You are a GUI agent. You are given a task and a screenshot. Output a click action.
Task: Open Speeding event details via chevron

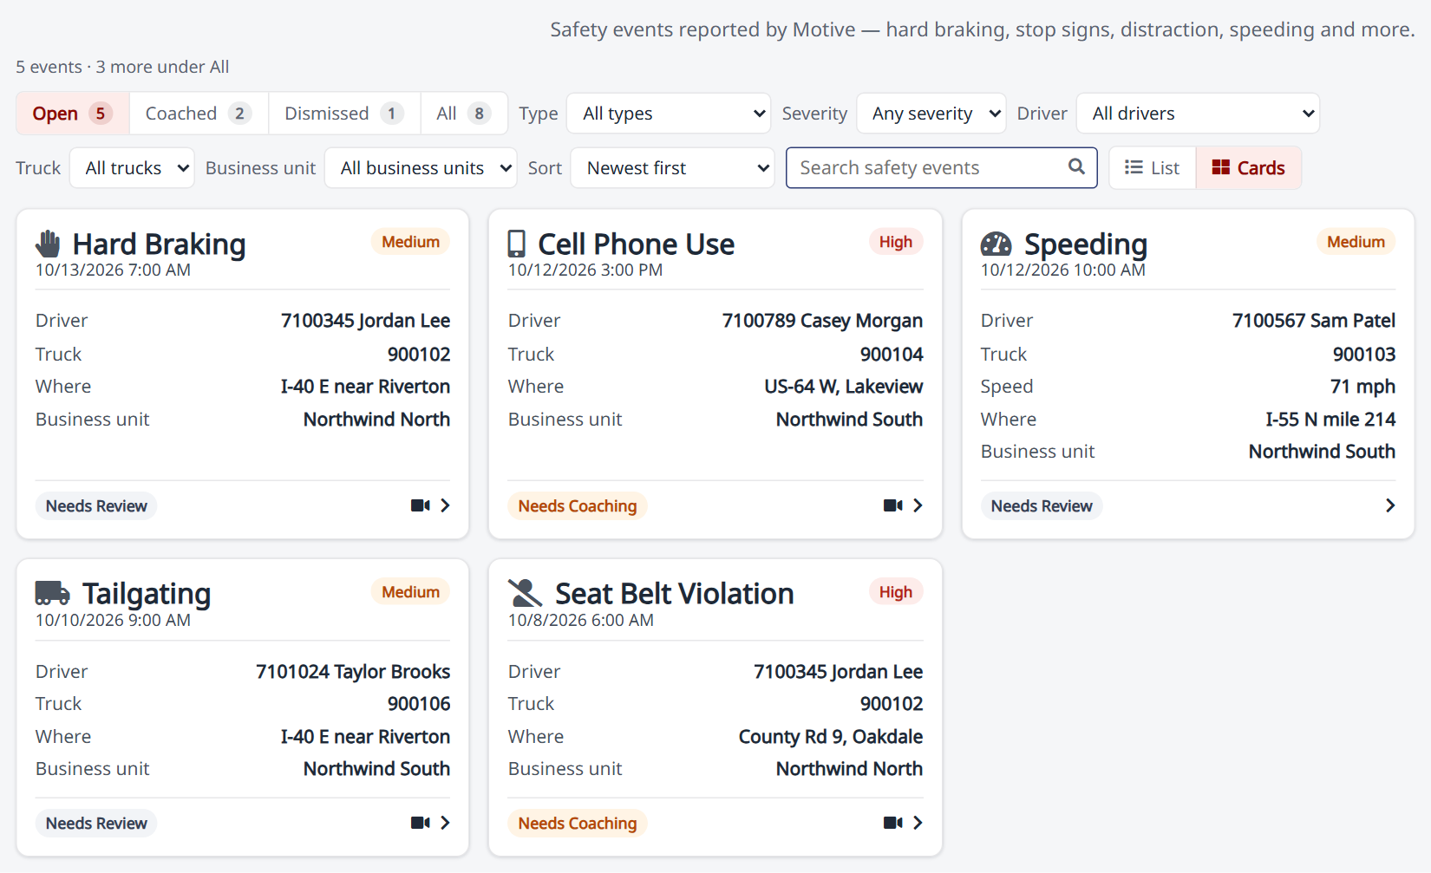pos(1390,505)
